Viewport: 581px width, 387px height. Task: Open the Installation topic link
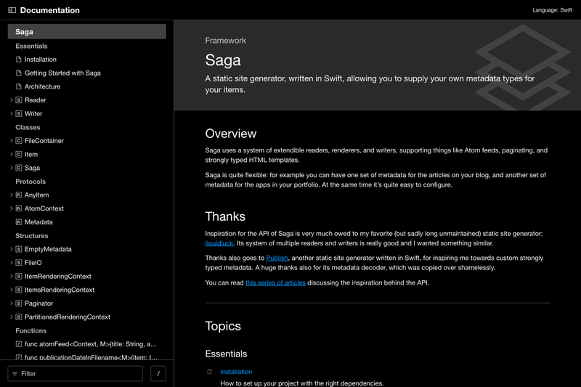coord(236,372)
